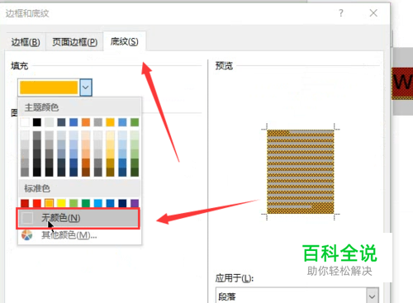Select yellow standard color
The width and height of the screenshot is (413, 303).
coord(61,203)
